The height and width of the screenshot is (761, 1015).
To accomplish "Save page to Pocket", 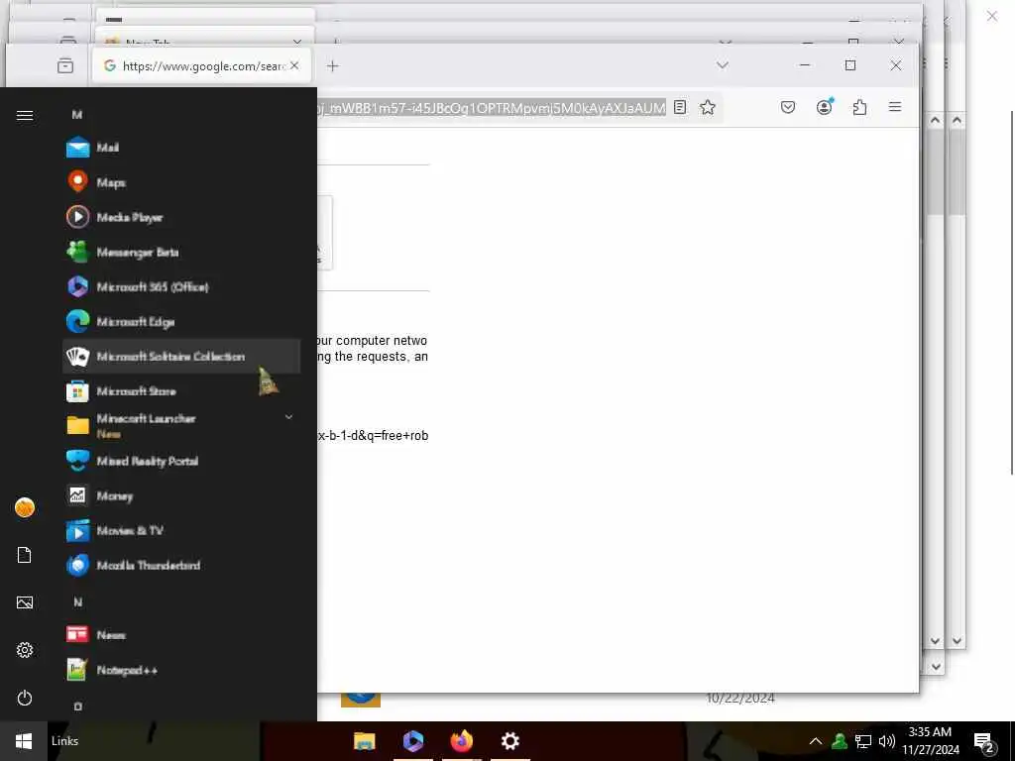I will click(x=788, y=107).
